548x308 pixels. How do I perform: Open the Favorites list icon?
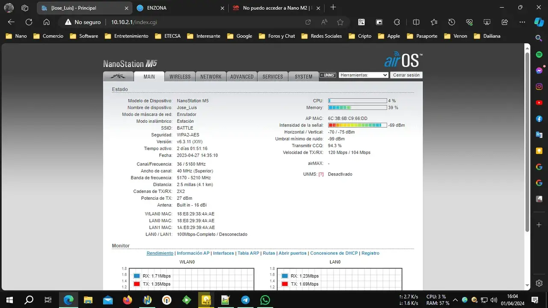[x=434, y=22]
